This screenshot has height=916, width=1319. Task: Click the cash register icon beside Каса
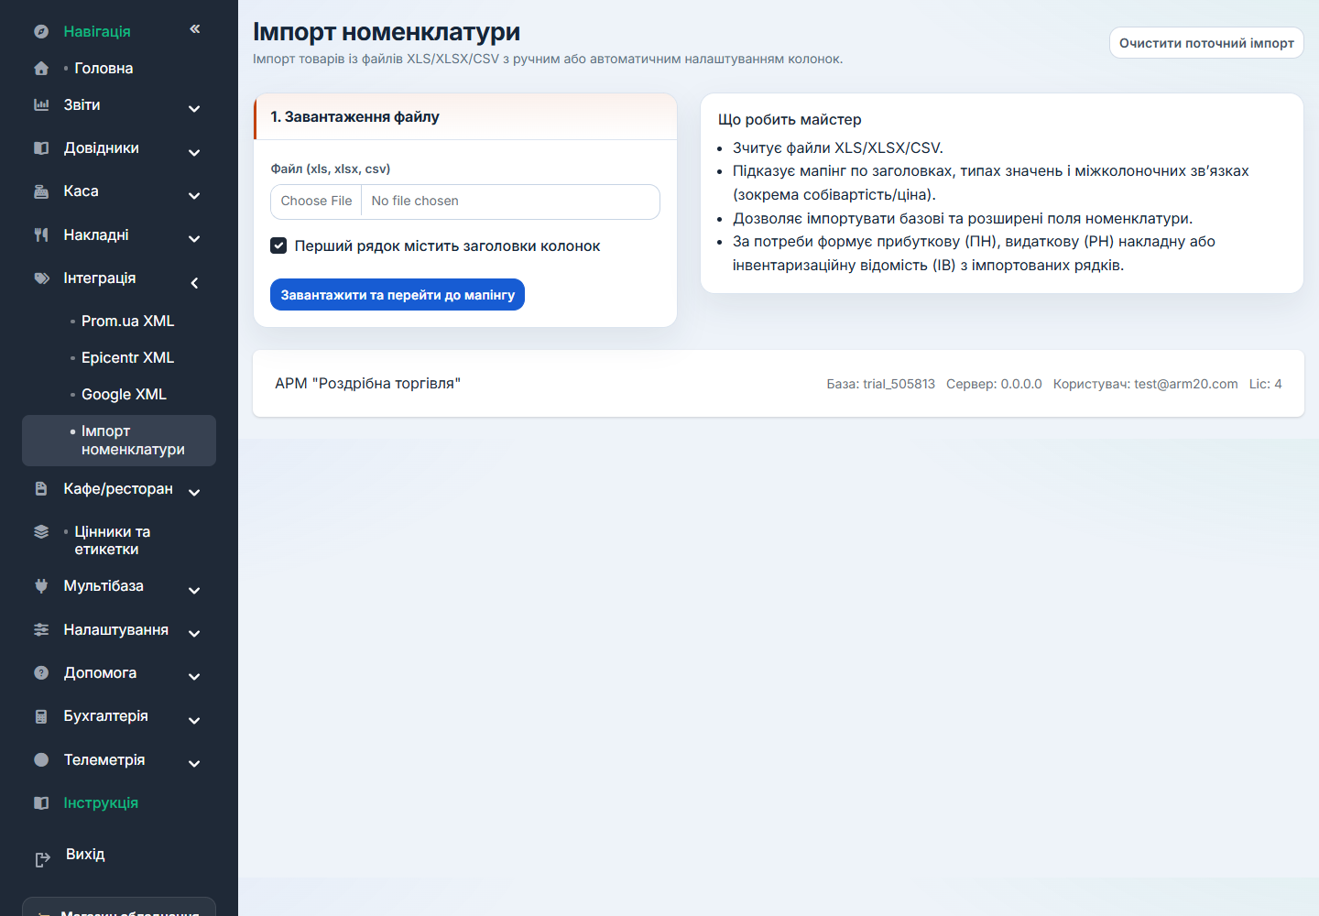[41, 191]
